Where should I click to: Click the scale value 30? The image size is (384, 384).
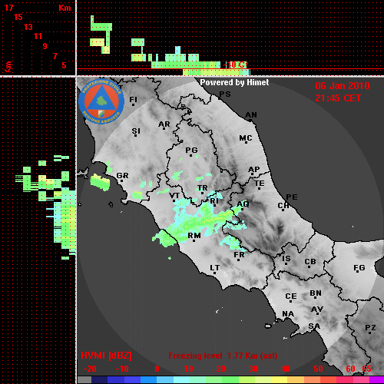[253, 369]
